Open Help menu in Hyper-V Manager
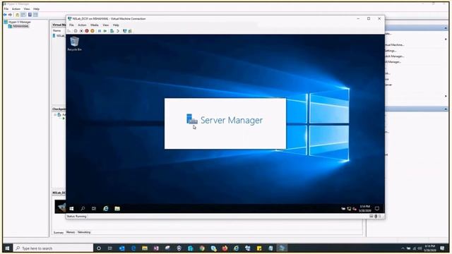 coord(36,9)
